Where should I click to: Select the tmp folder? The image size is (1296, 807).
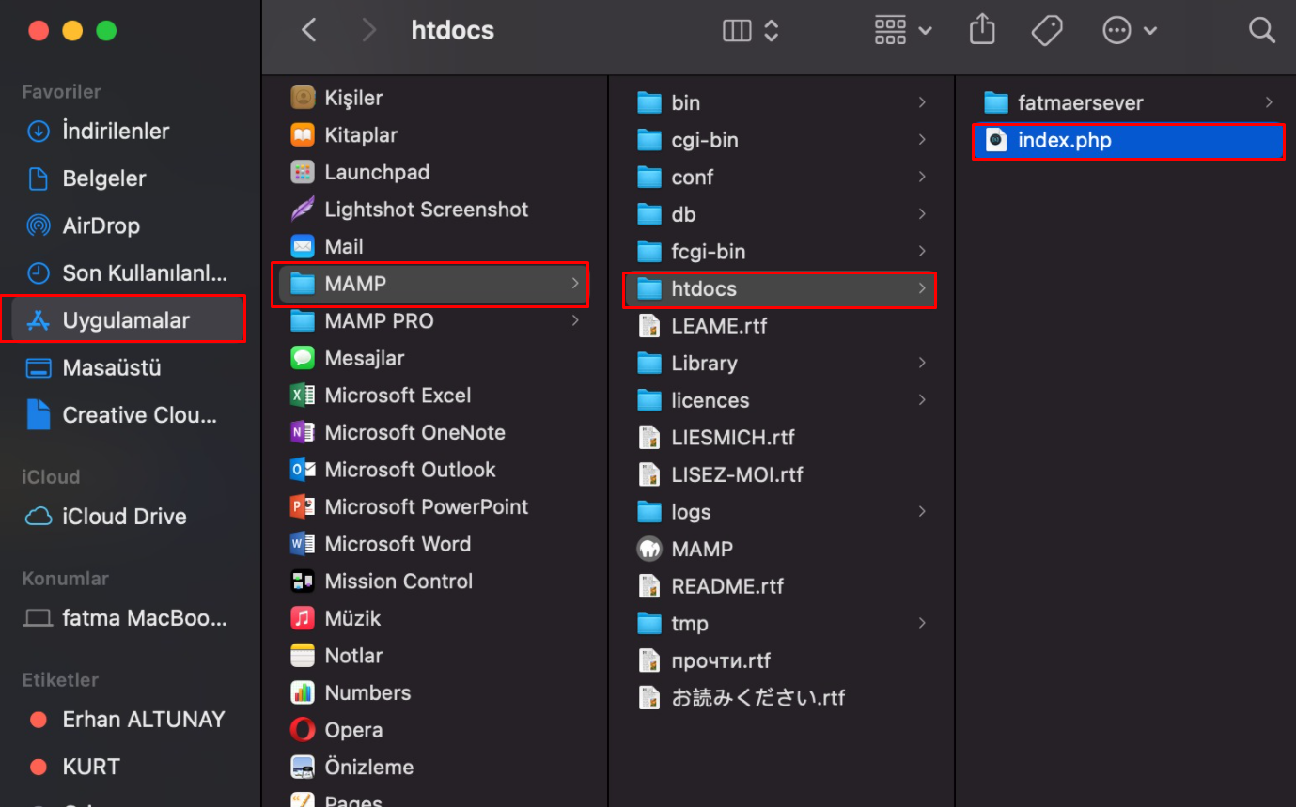(x=780, y=623)
